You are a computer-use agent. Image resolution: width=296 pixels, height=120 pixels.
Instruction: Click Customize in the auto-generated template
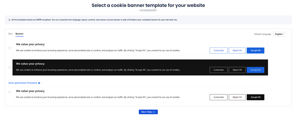218,97
